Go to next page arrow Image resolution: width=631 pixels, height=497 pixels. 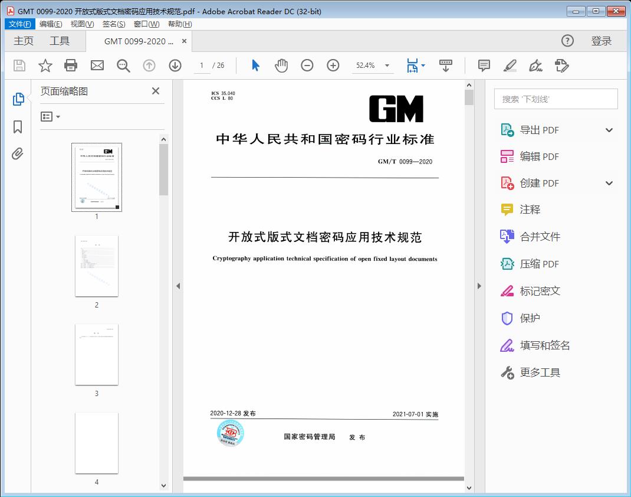[x=175, y=66]
